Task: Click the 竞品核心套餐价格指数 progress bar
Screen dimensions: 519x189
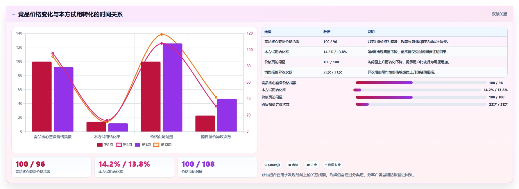Action: coord(421,83)
